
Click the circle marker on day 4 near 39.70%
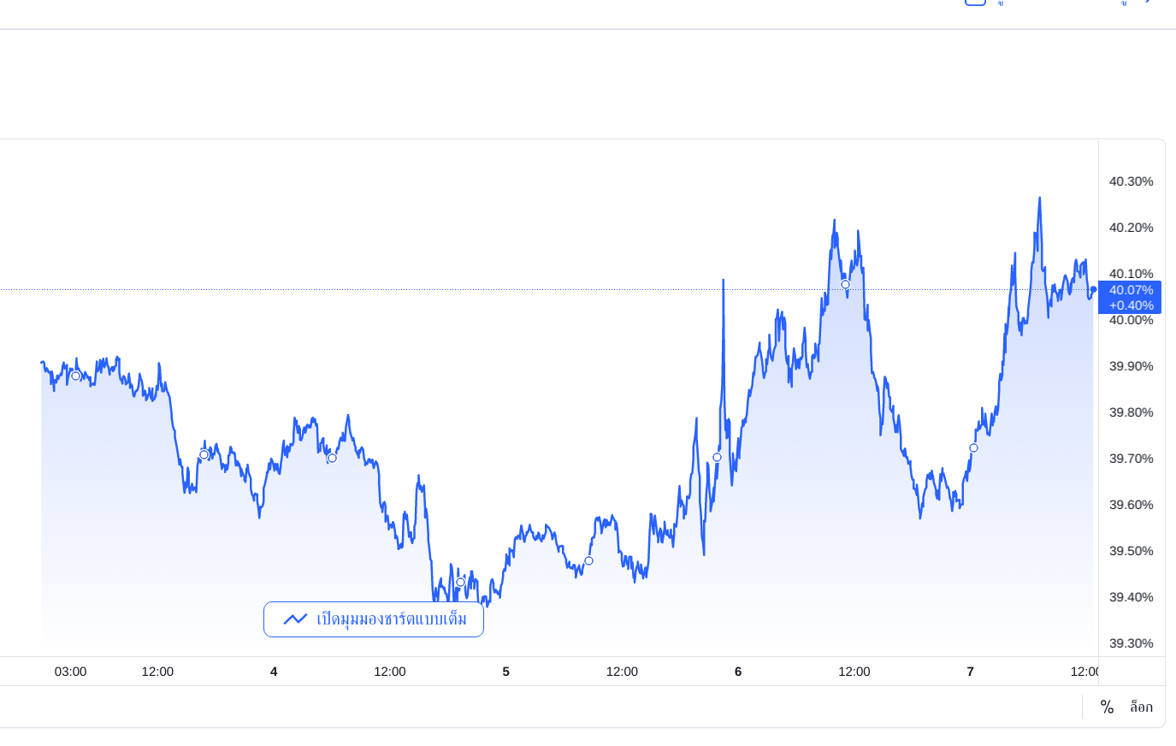pos(332,458)
